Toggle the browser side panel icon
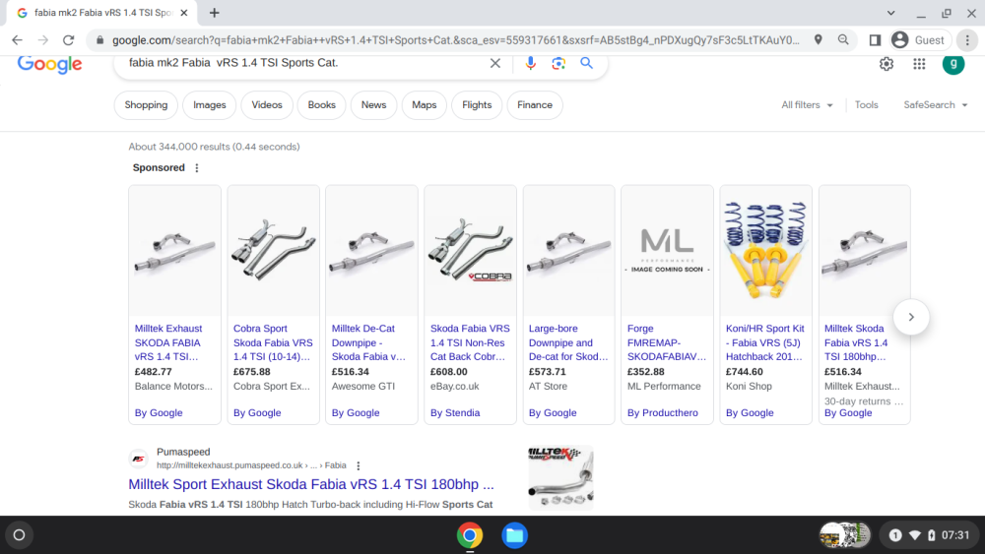The image size is (985, 554). coord(875,40)
